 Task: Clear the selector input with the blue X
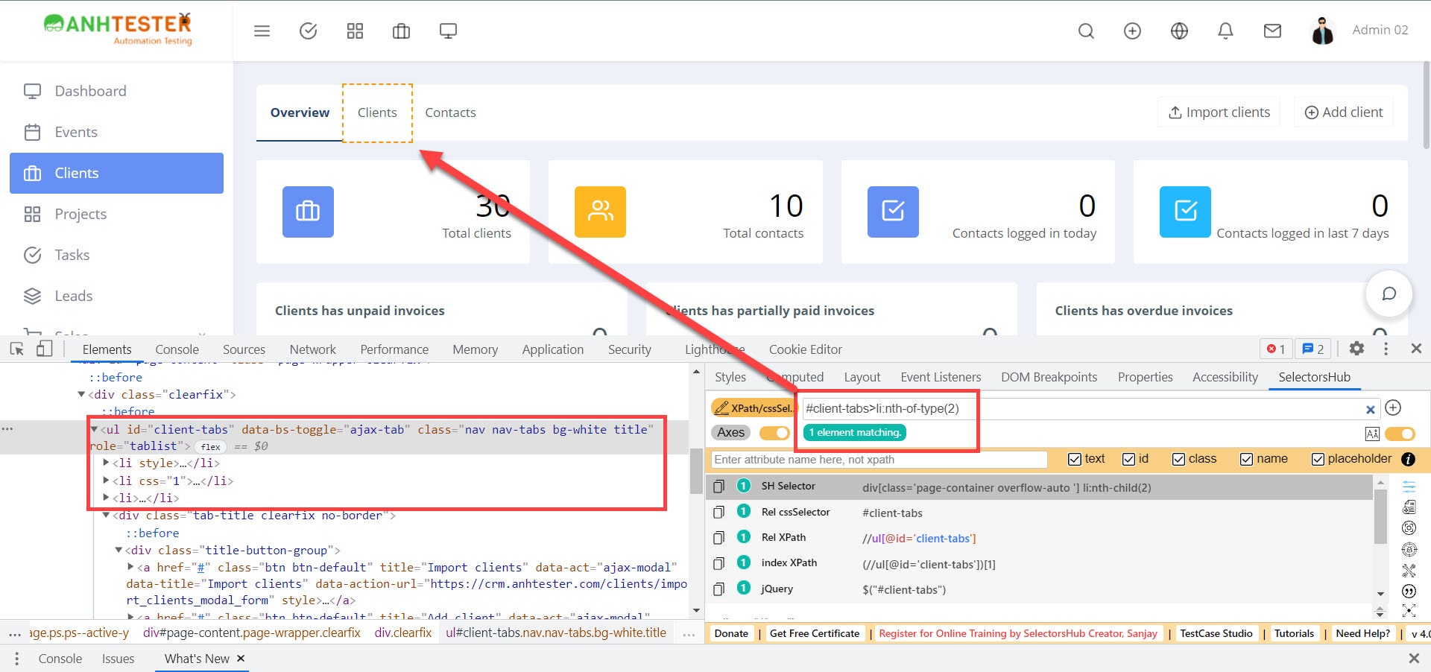(x=1370, y=409)
